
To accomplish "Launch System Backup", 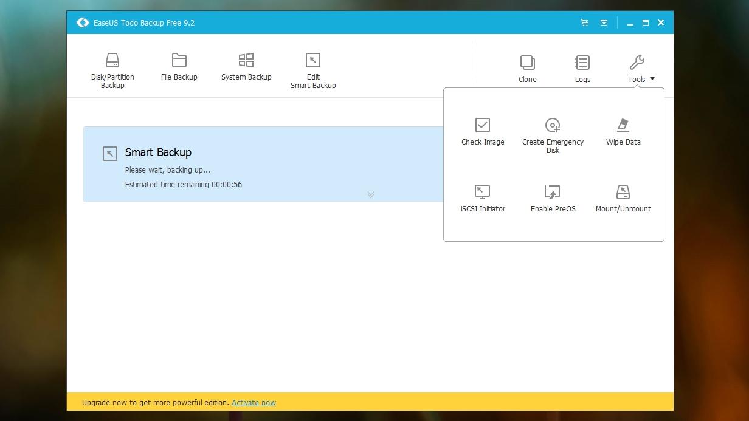I will click(x=246, y=67).
